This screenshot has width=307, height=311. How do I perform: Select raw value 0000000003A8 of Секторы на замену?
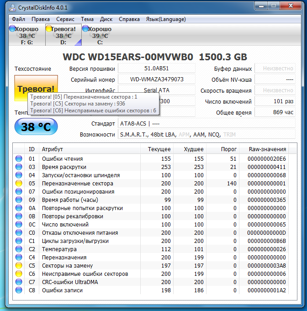[x=267, y=266]
